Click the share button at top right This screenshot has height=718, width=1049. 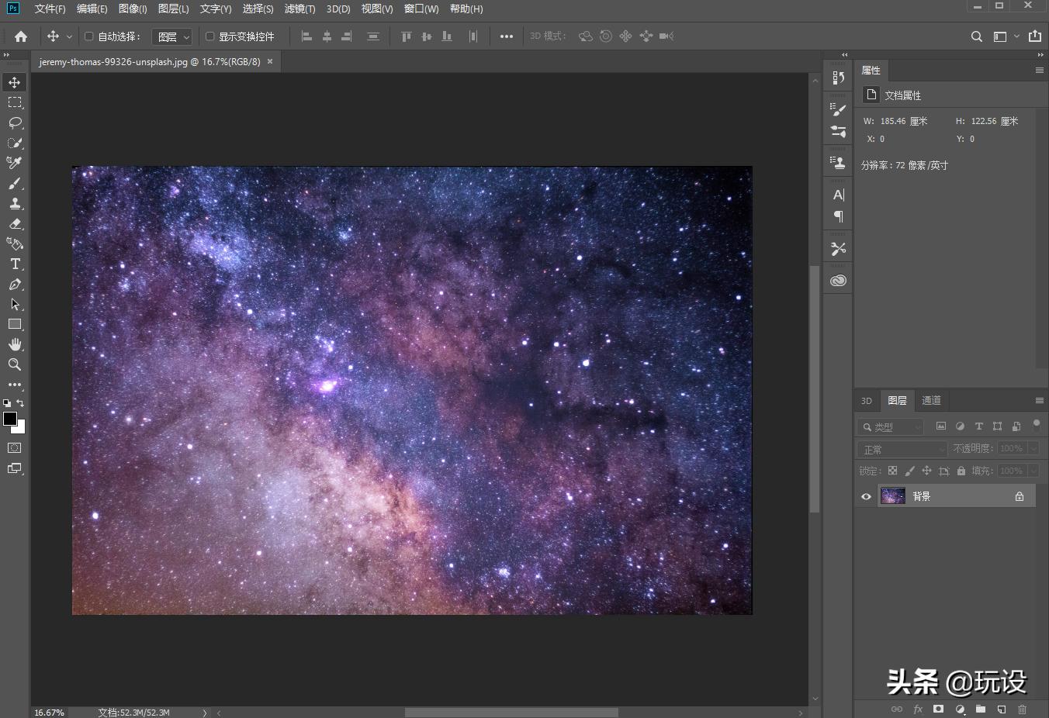point(1035,36)
